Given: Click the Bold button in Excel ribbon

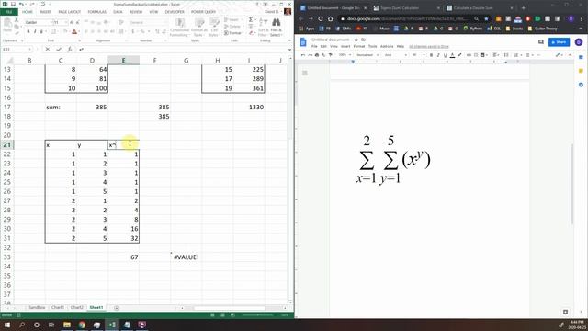Looking at the screenshot, I should 28,31.
